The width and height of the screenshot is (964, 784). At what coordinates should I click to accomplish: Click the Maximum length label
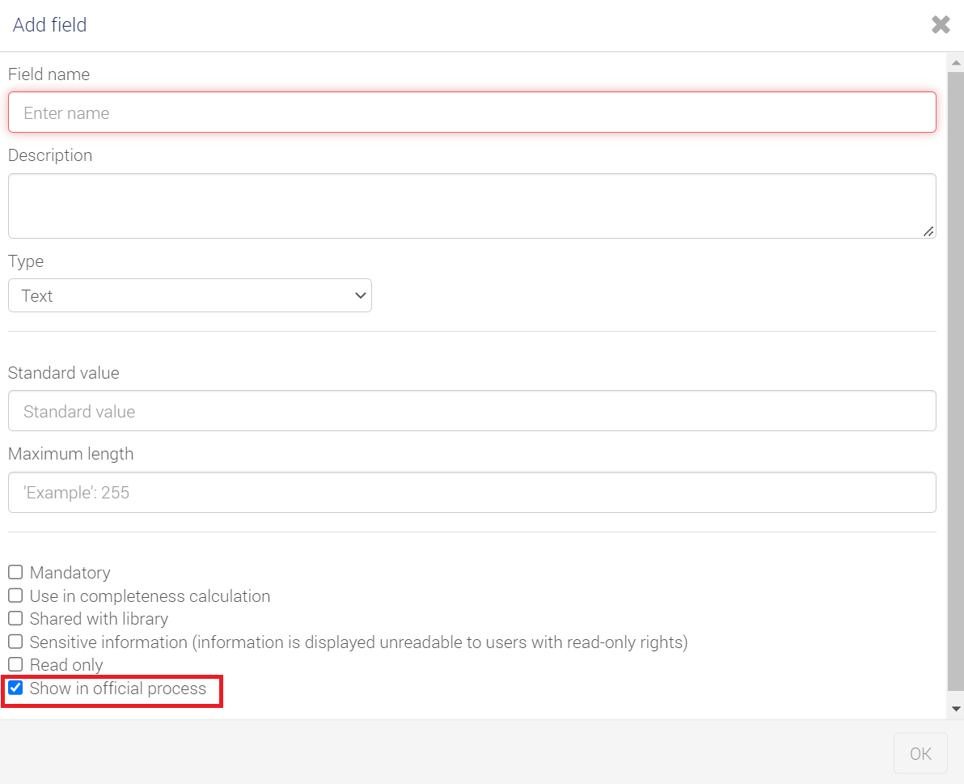(x=70, y=454)
